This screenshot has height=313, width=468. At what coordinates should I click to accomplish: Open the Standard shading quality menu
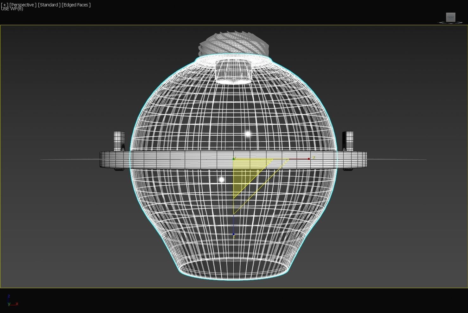(x=49, y=5)
